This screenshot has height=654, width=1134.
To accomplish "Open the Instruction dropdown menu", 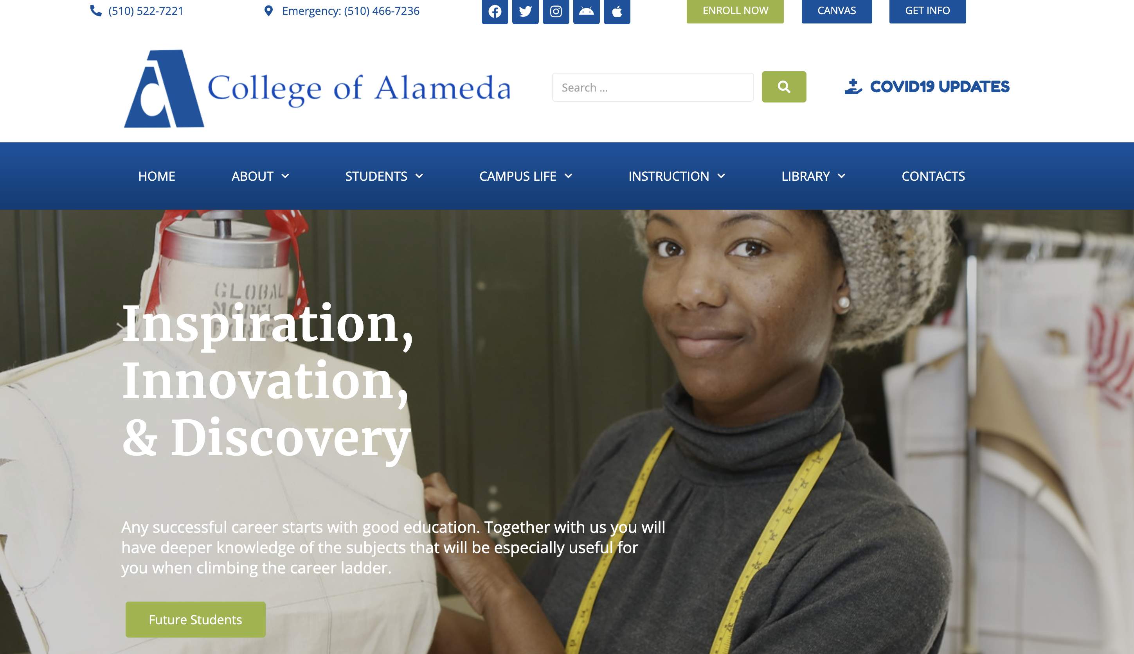I will click(677, 176).
